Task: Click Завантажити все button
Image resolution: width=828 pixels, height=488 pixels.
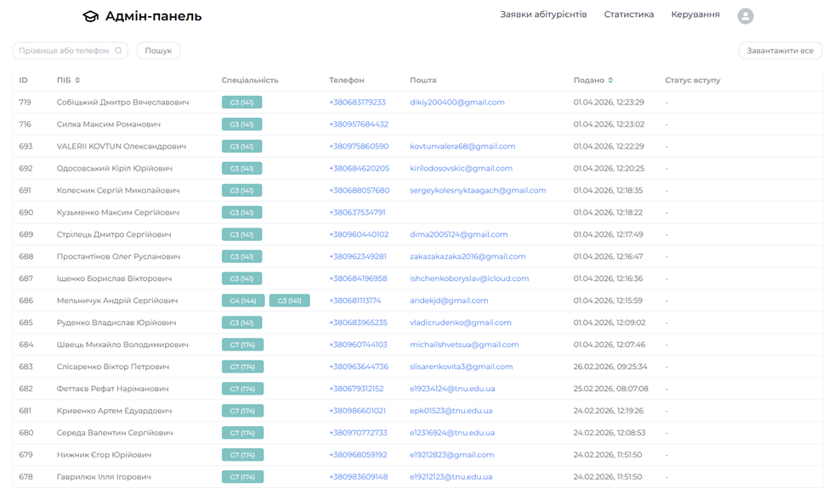Action: click(780, 51)
